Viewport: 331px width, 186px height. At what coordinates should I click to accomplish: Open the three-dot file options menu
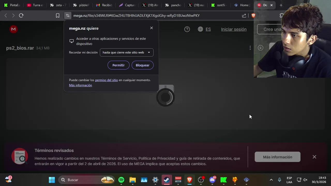250,48
